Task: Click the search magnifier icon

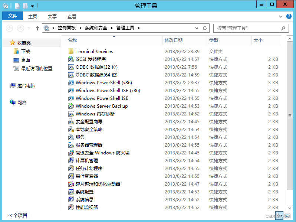Action: 283,28
